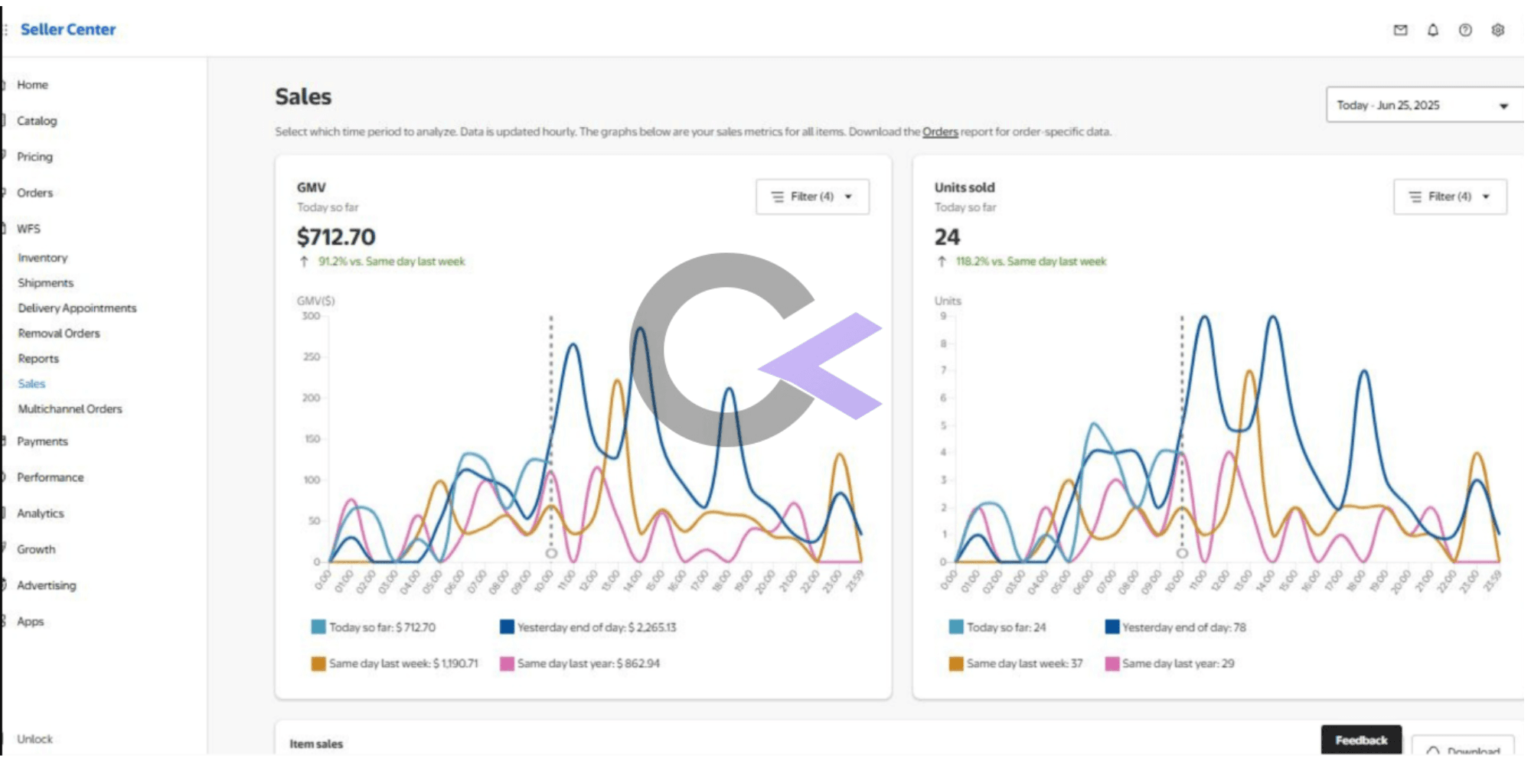Image resolution: width=1531 pixels, height=765 pixels.
Task: Select Catalog in the sidebar
Action: click(37, 121)
